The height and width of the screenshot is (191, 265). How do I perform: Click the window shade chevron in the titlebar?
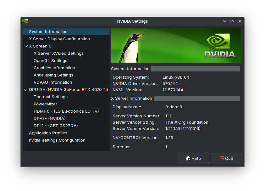[x=224, y=21]
